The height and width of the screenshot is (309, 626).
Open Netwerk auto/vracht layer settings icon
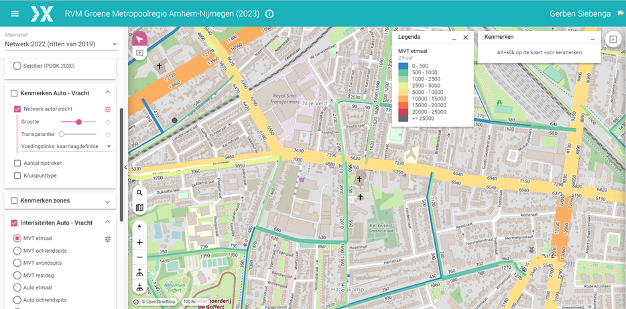coord(107,109)
